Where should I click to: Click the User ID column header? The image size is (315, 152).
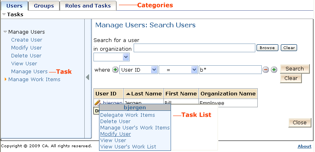[x=109, y=93]
